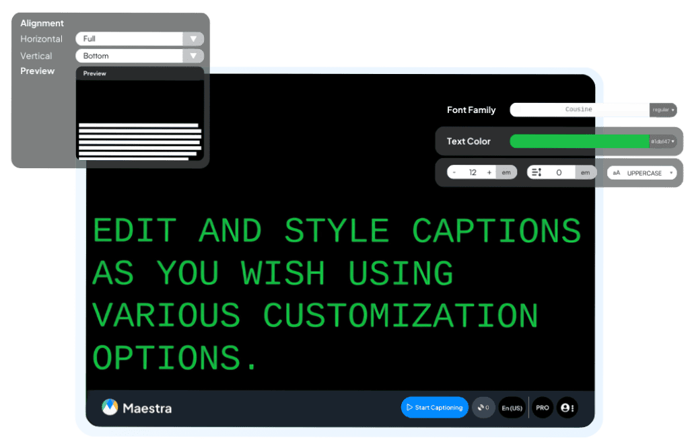This screenshot has width=690, height=444.
Task: Click the green Text Color swatch
Action: pyautogui.click(x=579, y=141)
